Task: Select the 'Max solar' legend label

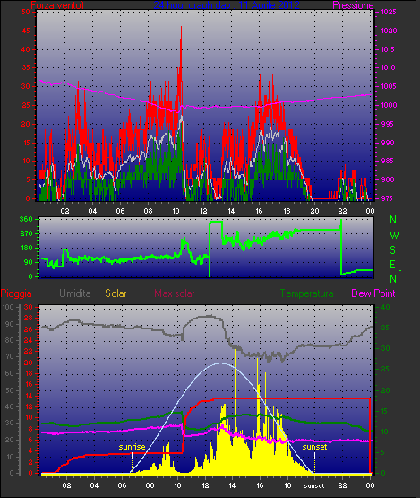Action: tap(175, 293)
